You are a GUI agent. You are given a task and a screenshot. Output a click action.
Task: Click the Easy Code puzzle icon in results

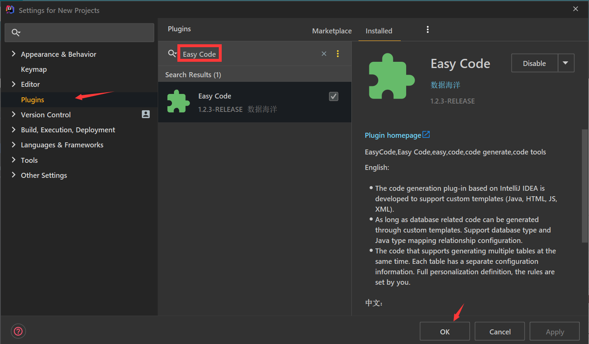coord(179,101)
